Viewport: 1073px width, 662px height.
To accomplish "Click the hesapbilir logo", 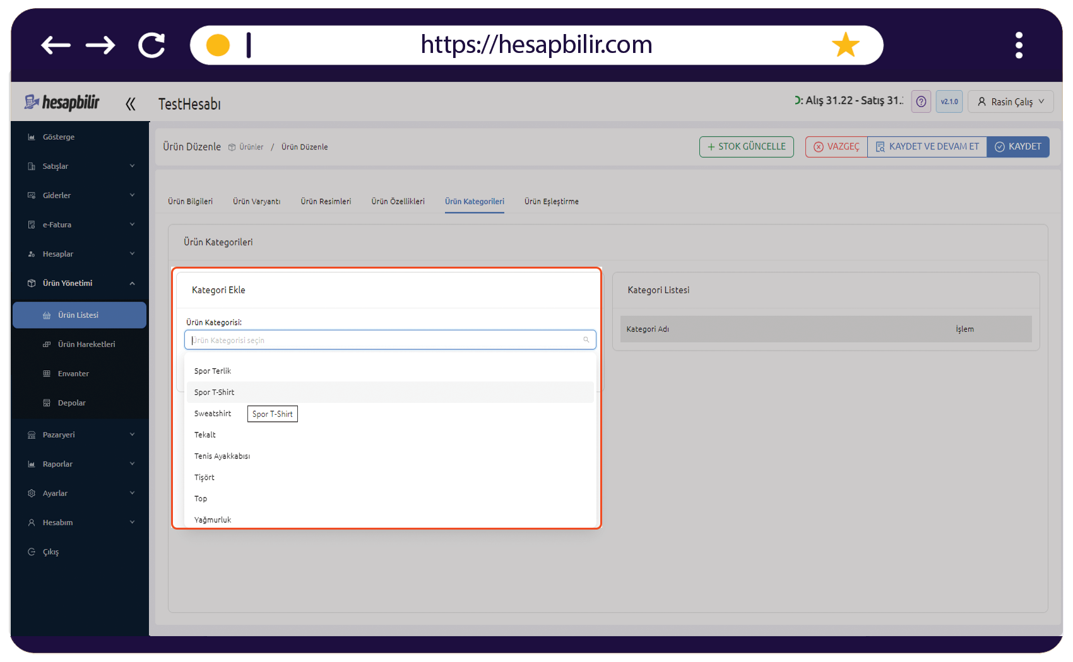I will (62, 102).
